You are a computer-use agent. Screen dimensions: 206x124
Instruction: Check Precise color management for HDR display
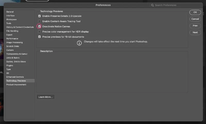[39, 31]
